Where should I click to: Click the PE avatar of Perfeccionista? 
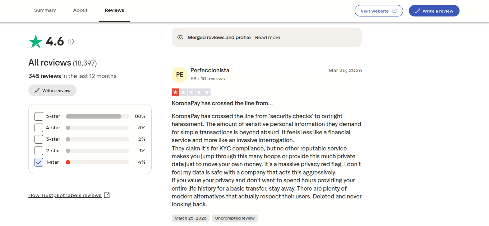[180, 74]
